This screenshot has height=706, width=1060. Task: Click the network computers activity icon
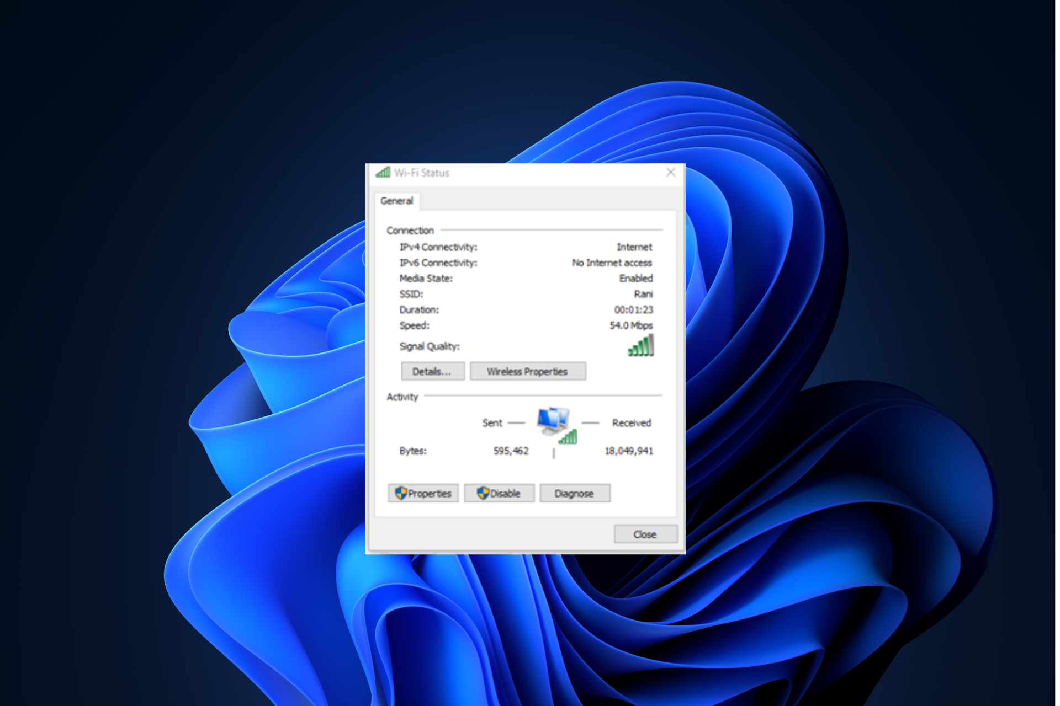click(x=556, y=425)
